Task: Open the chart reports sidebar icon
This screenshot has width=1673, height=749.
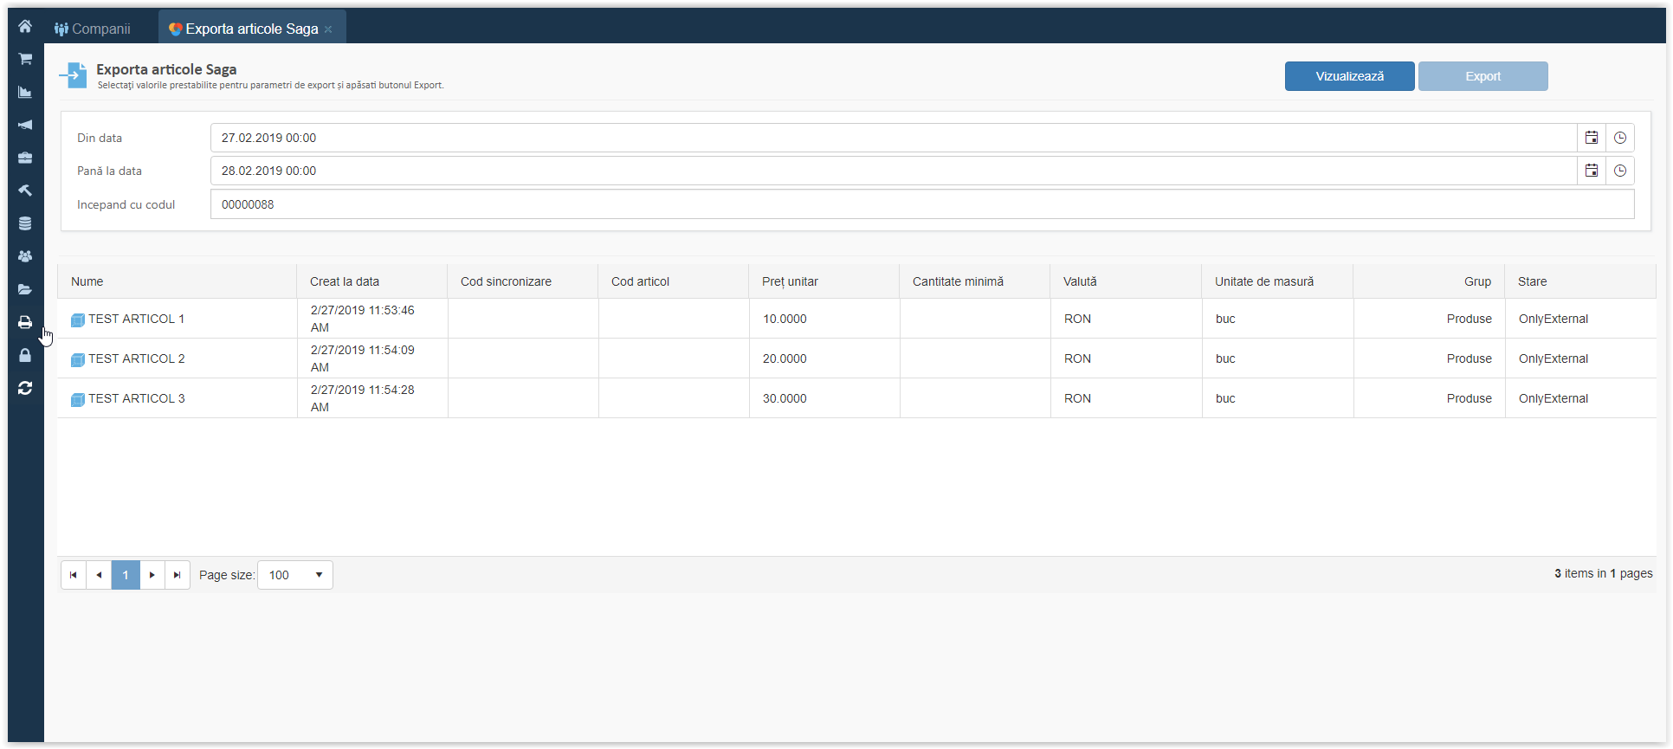Action: pos(25,92)
